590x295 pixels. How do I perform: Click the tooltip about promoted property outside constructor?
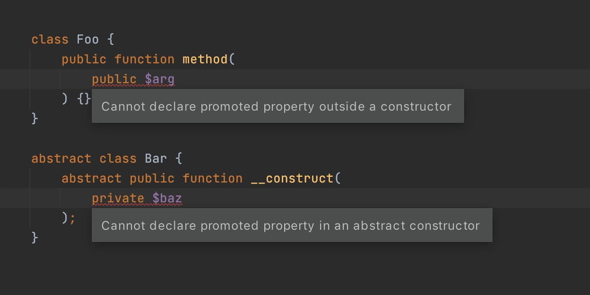point(278,106)
